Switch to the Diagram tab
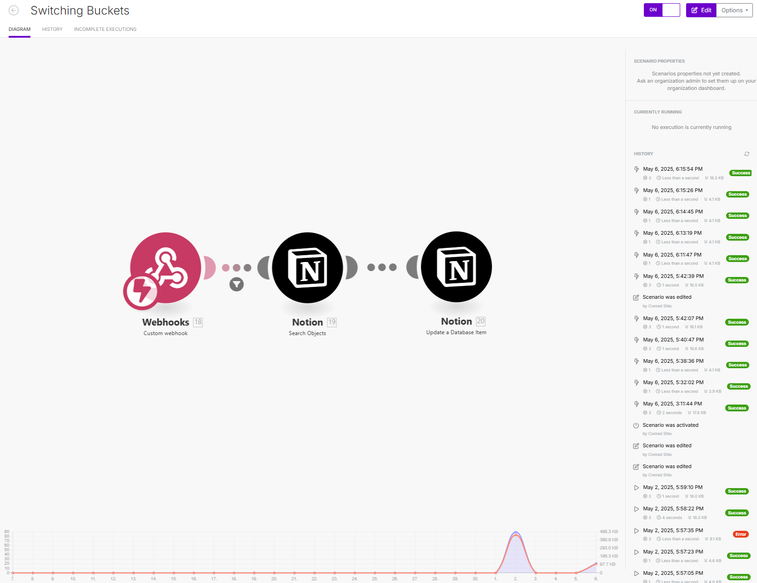Image resolution: width=757 pixels, height=583 pixels. click(20, 29)
